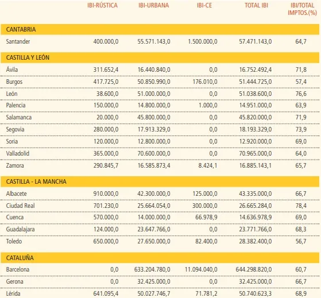This screenshot has width=321, height=298.
Task: Select the Santander row label
Action: (18, 41)
